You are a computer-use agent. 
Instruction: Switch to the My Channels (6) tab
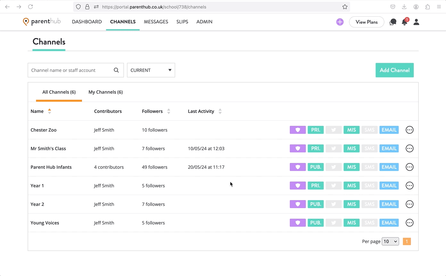[x=105, y=92]
